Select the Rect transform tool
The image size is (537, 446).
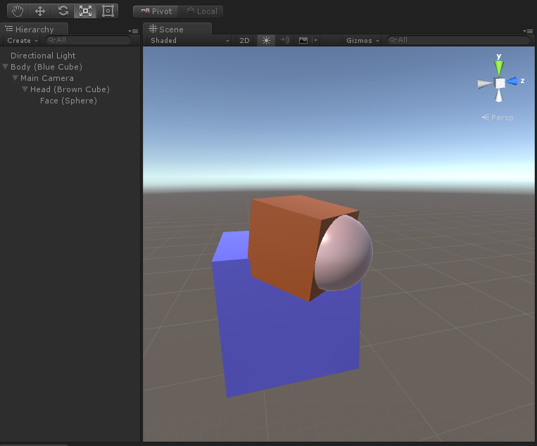pyautogui.click(x=108, y=11)
